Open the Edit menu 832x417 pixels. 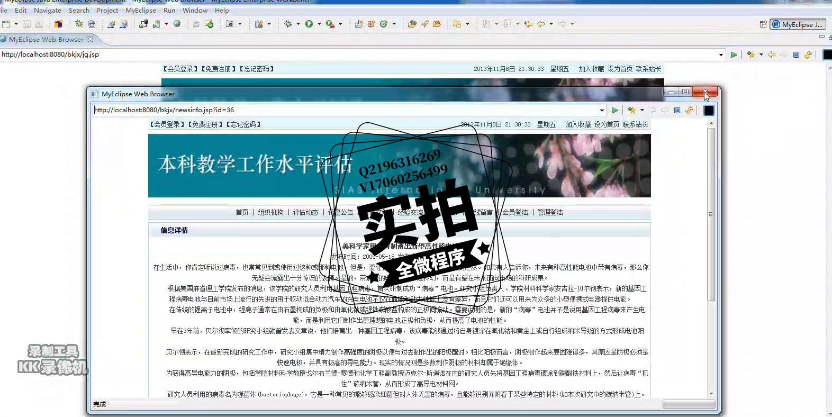pos(21,10)
